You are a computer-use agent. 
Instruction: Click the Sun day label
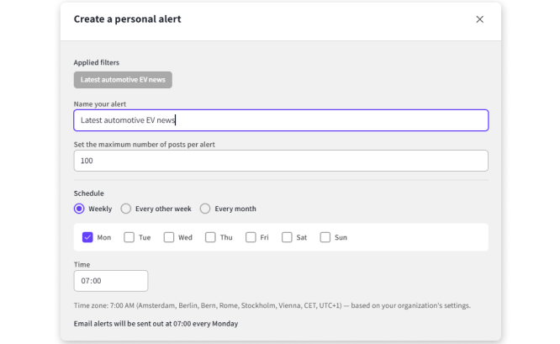click(341, 237)
